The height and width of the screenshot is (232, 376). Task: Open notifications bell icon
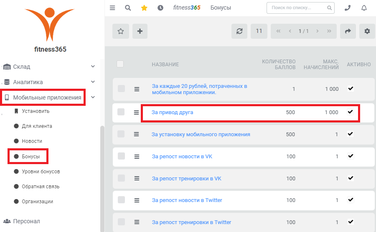tap(364, 8)
